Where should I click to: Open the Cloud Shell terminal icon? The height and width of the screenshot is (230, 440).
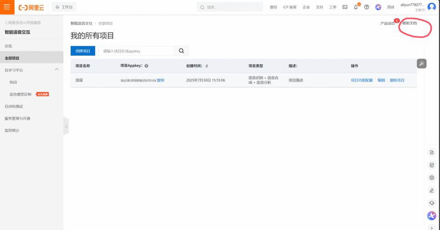coord(345,7)
